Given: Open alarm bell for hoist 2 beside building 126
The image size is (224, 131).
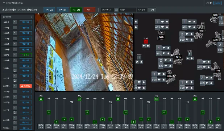Looking at the screenshot, I should tap(191, 34).
